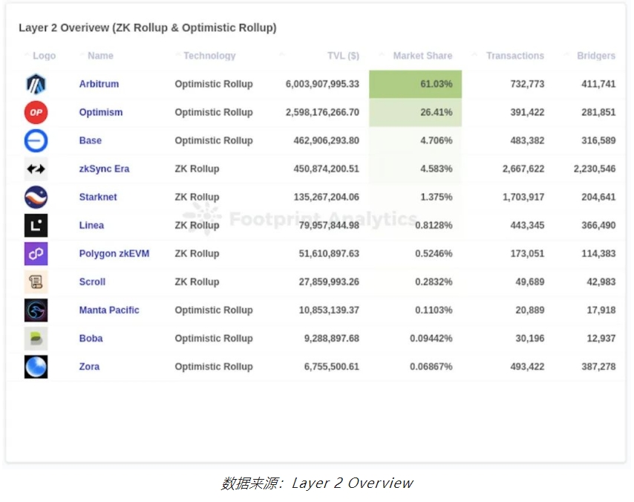Image resolution: width=634 pixels, height=502 pixels.
Task: Click Base TVL value 462,906,293.80
Action: tap(327, 141)
